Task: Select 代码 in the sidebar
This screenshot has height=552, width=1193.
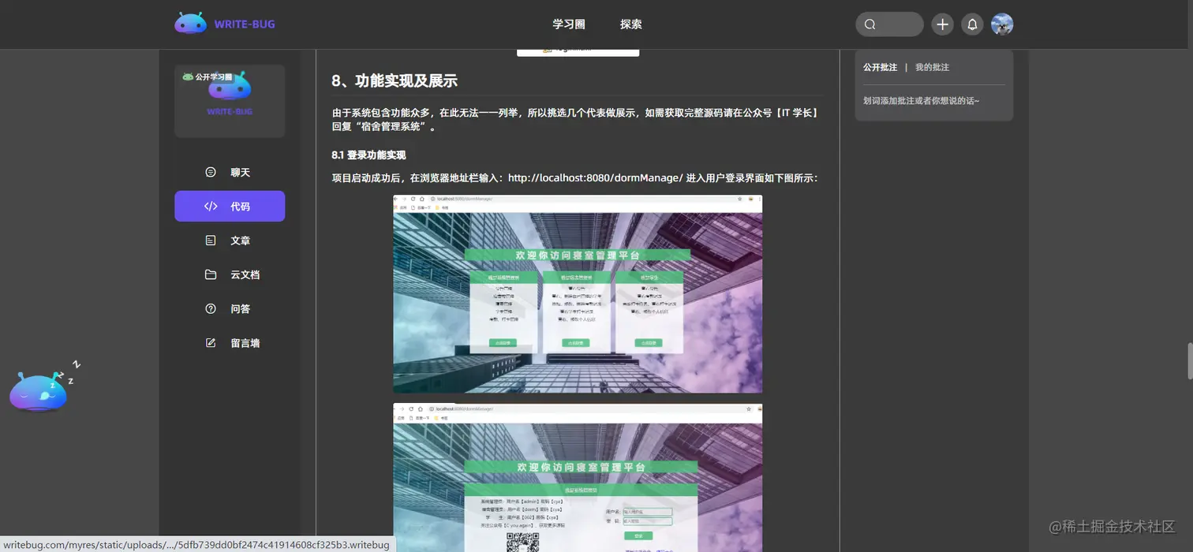Action: coord(230,207)
